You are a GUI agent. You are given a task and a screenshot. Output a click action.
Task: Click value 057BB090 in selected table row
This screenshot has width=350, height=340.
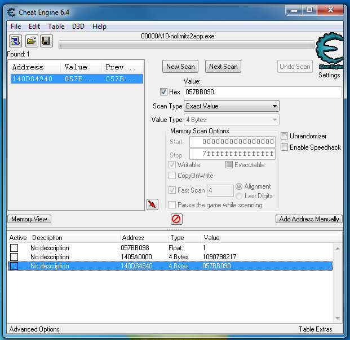[216, 266]
